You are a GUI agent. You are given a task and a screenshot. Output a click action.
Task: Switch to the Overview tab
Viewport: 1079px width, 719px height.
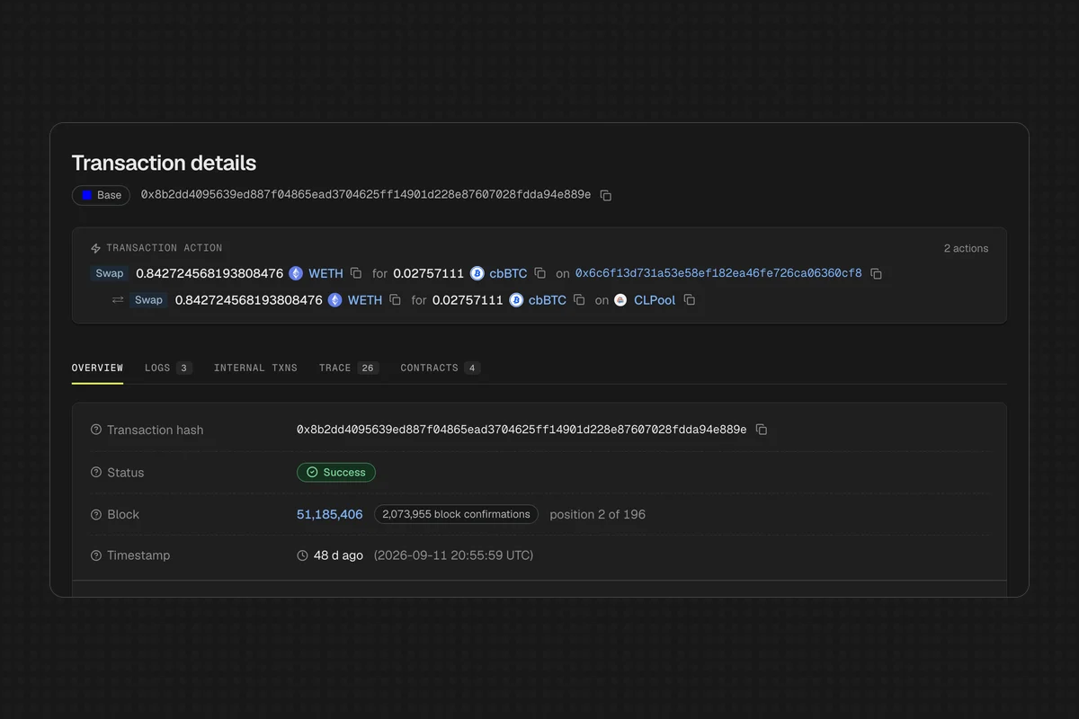[x=97, y=368]
